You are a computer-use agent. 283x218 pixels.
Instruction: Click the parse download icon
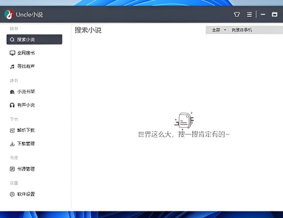pyautogui.click(x=12, y=130)
